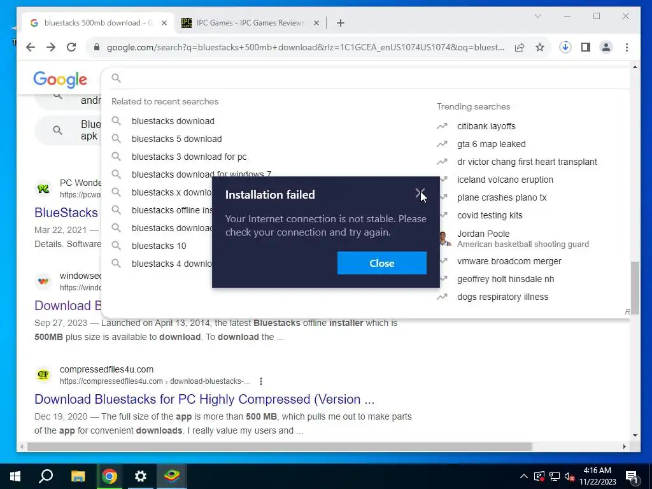Open BlueStacks installer from the taskbar
The height and width of the screenshot is (489, 652).
[x=172, y=476]
